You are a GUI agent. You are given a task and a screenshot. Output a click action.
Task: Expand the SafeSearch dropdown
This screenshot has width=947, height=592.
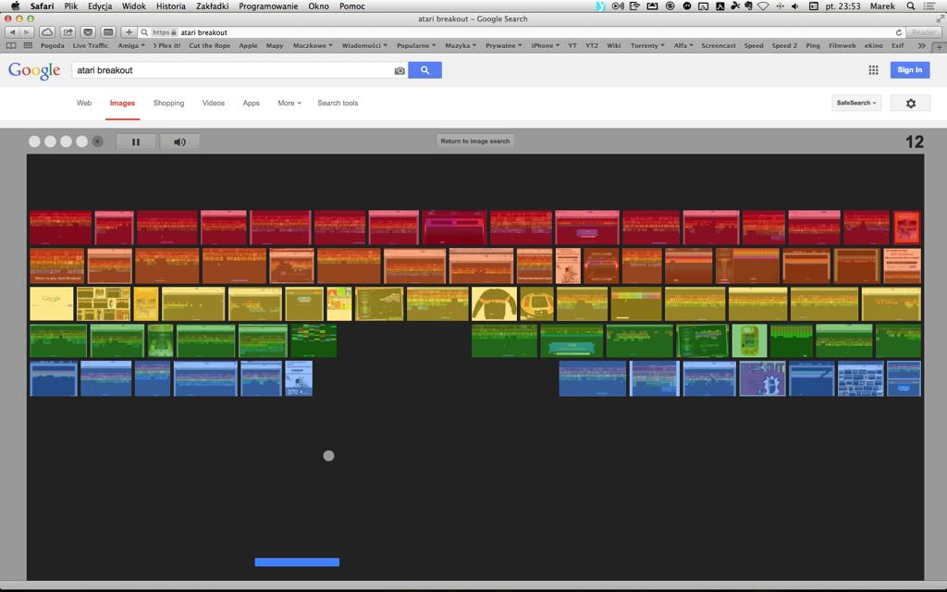856,103
